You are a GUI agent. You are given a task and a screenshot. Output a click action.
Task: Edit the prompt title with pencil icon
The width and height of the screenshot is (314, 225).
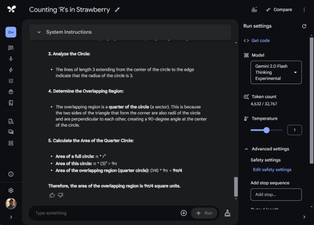pos(117,10)
